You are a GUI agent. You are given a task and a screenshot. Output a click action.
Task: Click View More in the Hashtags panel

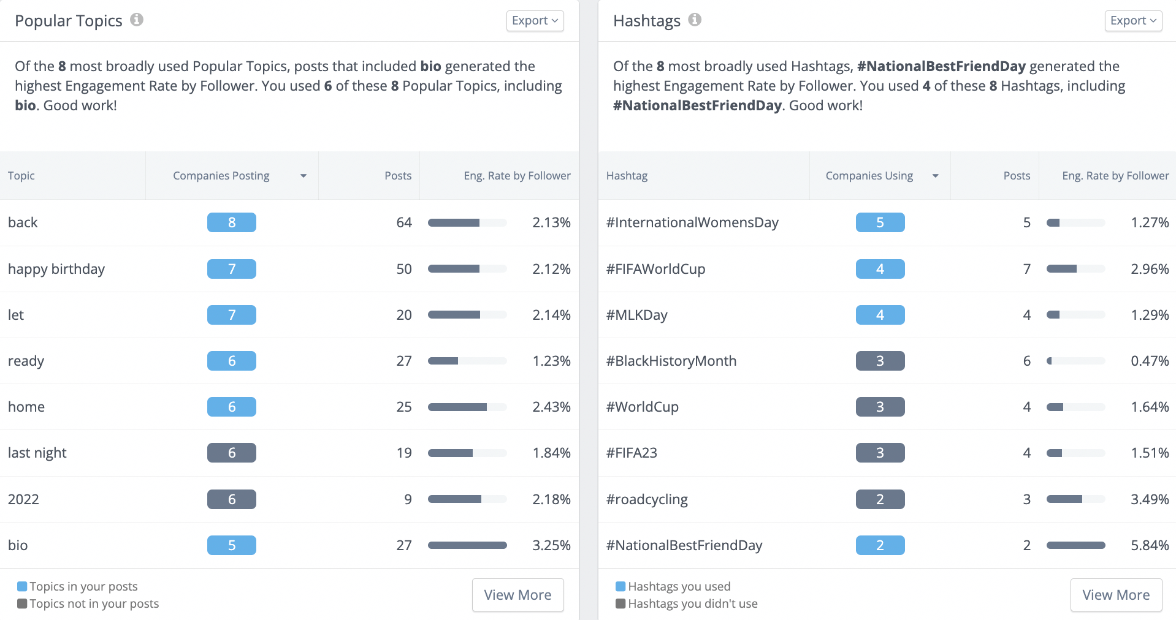[1116, 594]
